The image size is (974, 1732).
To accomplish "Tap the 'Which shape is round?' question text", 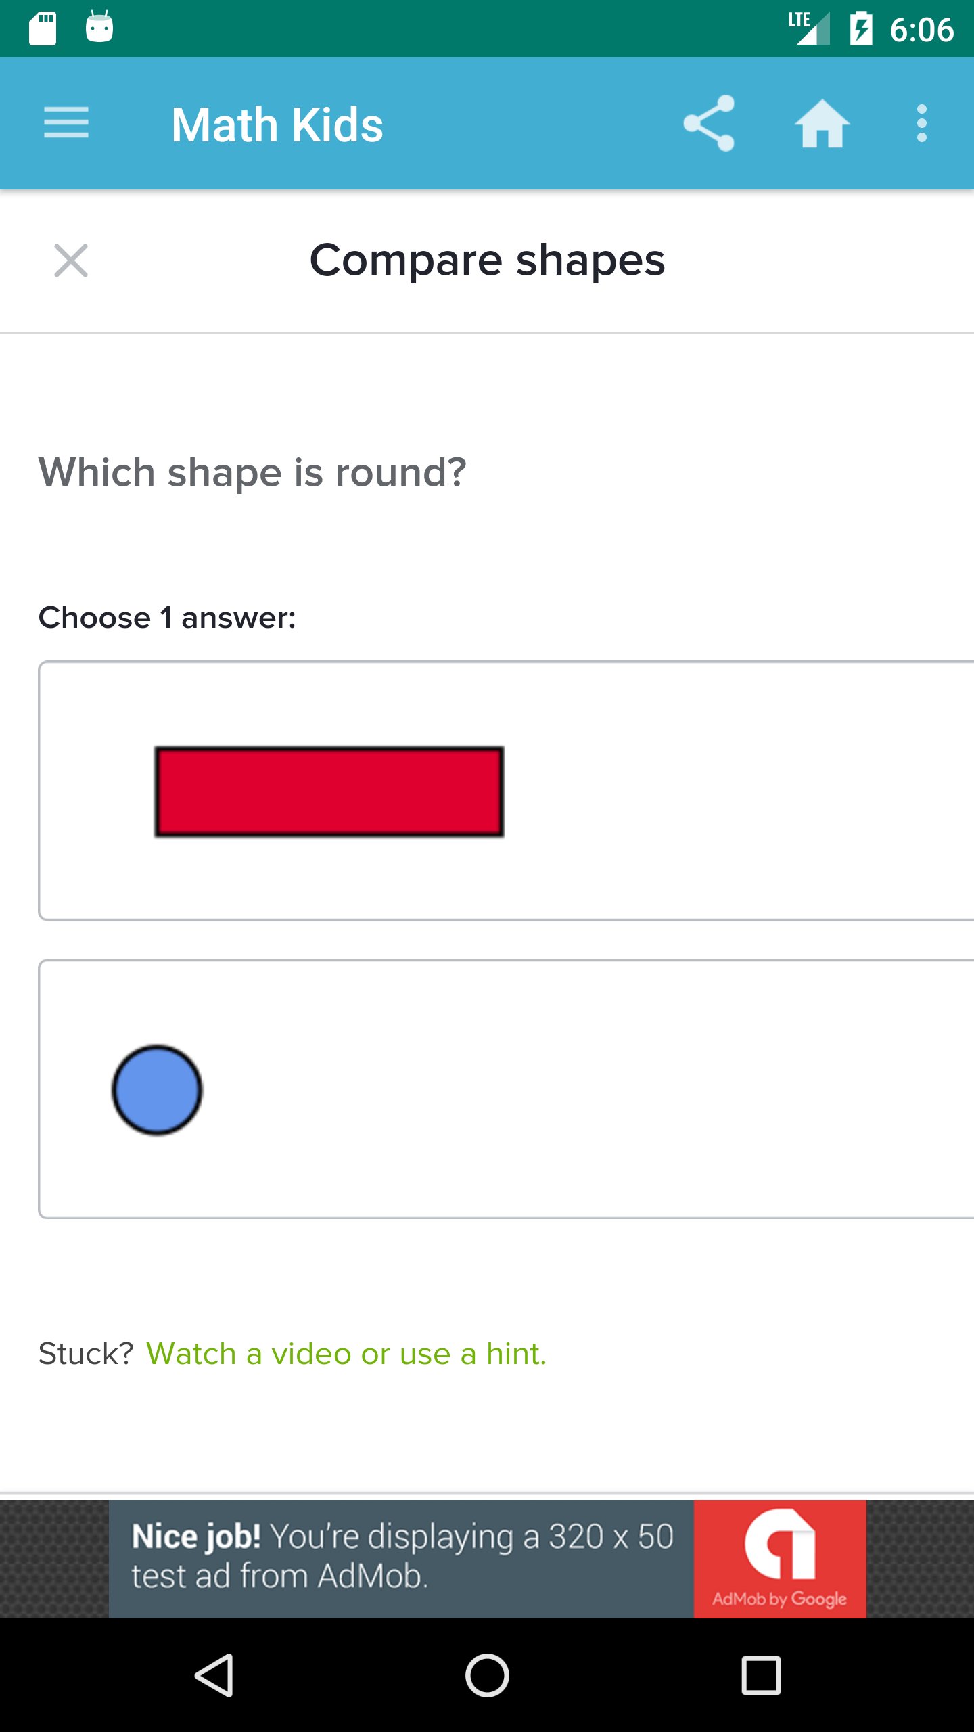I will pyautogui.click(x=252, y=472).
